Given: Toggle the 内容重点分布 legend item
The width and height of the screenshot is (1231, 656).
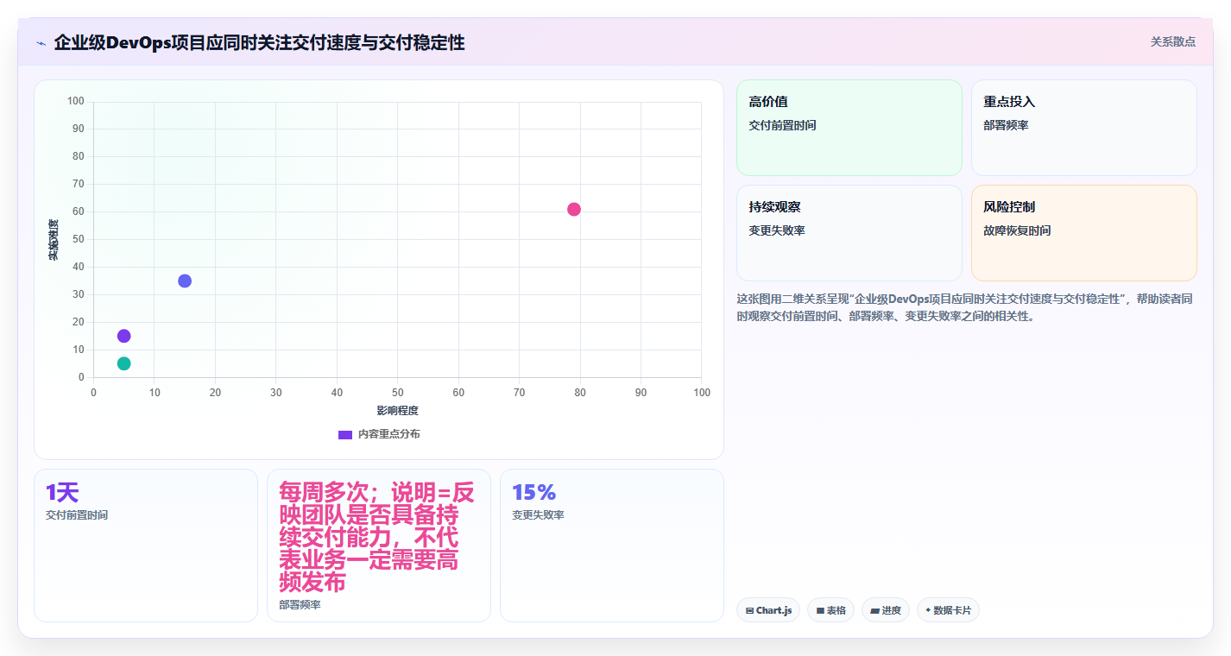Looking at the screenshot, I should (379, 434).
